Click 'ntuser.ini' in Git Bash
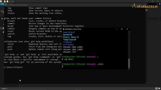Viewport: 161px width, 90px height. point(69,52)
